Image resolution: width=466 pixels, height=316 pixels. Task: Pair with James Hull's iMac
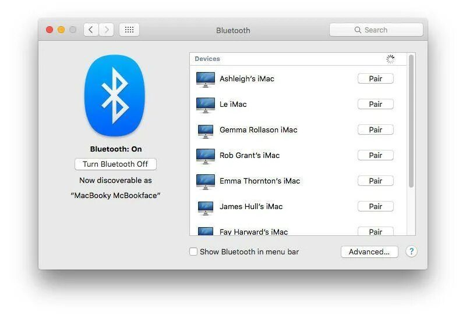click(376, 206)
